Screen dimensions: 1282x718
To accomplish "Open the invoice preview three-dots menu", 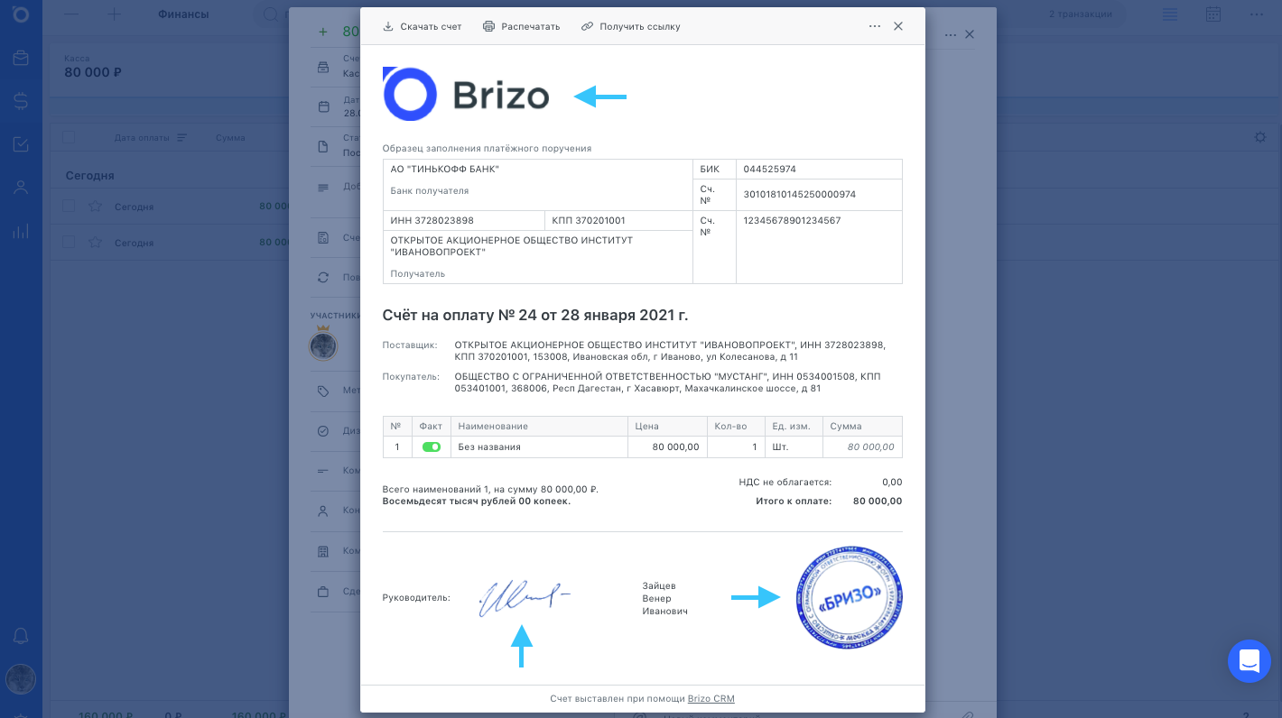I will tap(875, 26).
